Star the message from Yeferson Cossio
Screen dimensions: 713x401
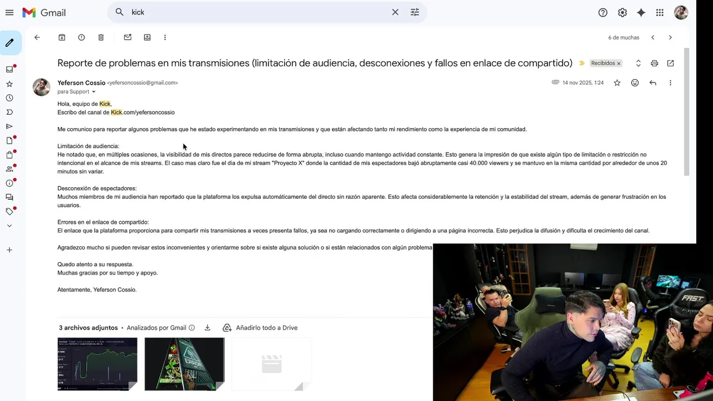coord(617,83)
